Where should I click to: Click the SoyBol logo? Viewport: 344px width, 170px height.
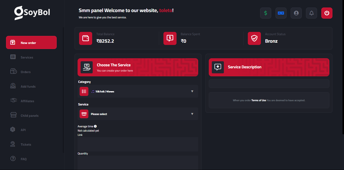32,13
